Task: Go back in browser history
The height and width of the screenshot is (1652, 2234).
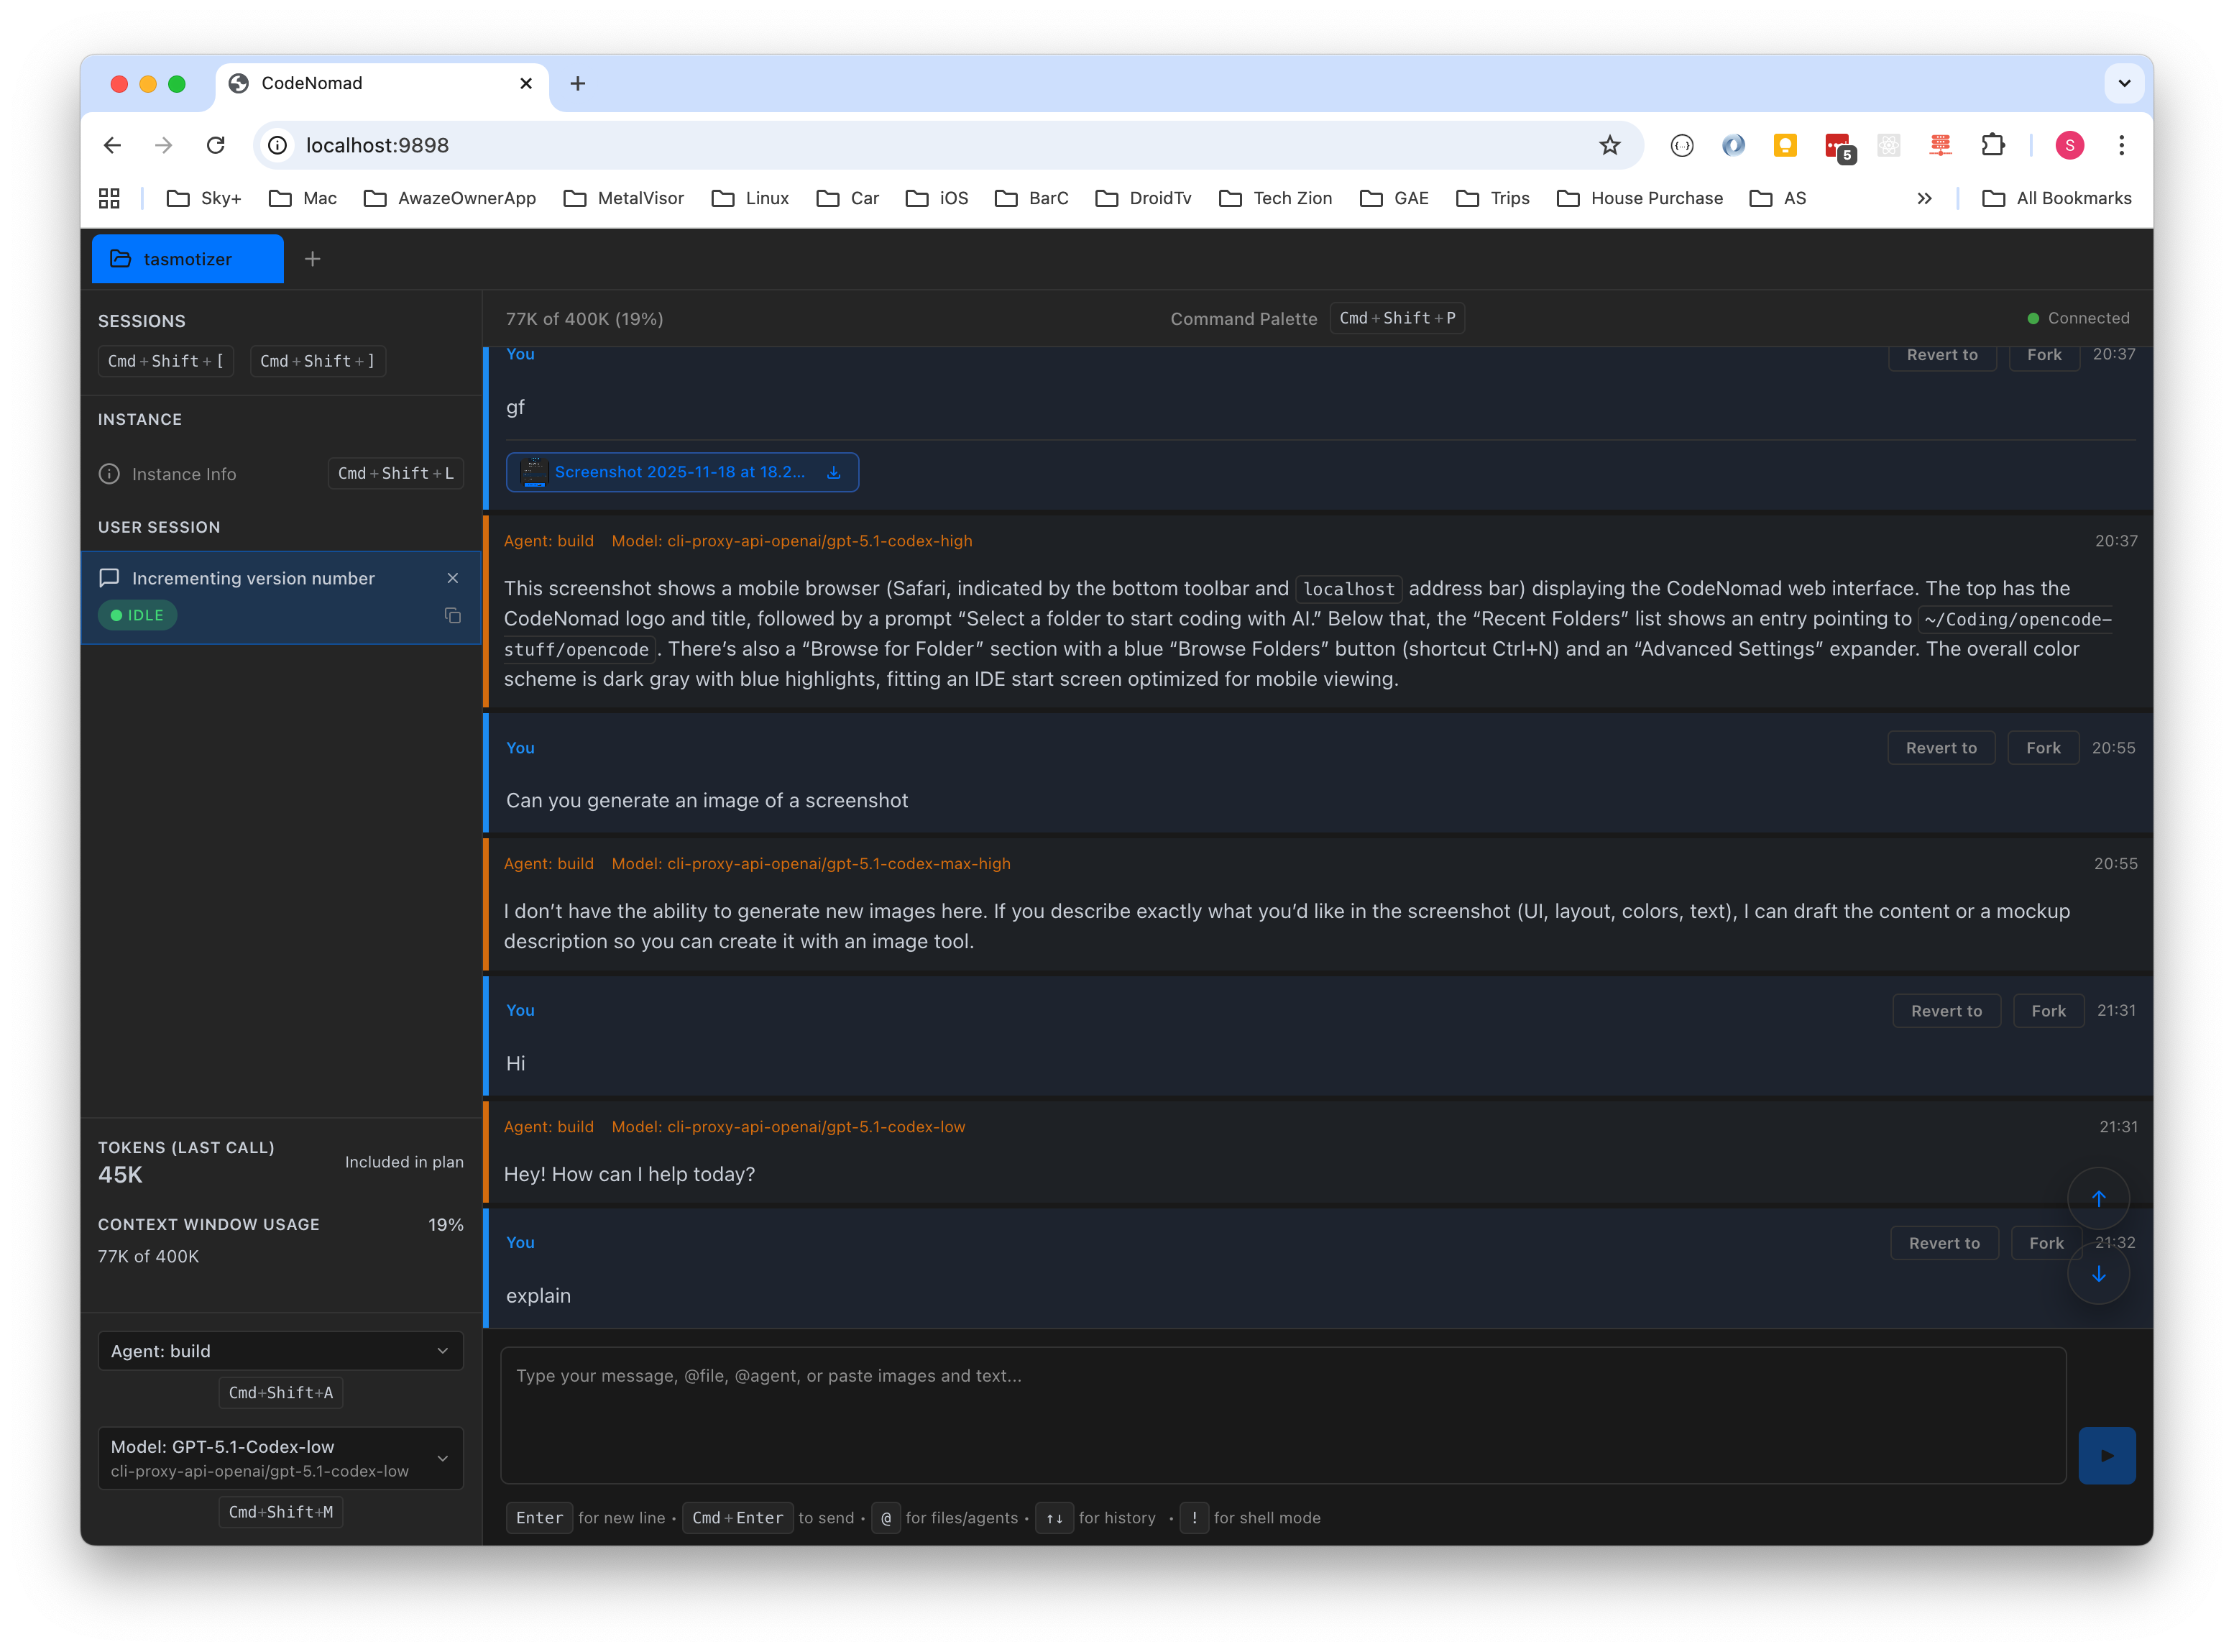Action: click(112, 145)
